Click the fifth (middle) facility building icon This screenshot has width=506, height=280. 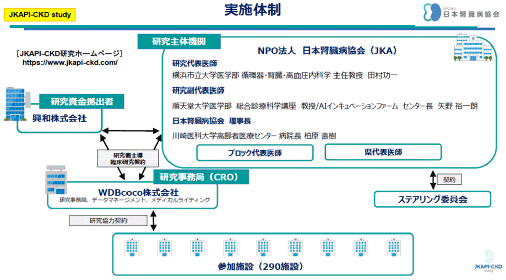tap(263, 248)
